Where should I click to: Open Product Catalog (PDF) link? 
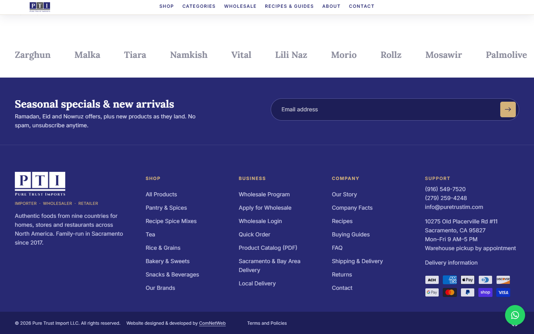[x=268, y=248]
